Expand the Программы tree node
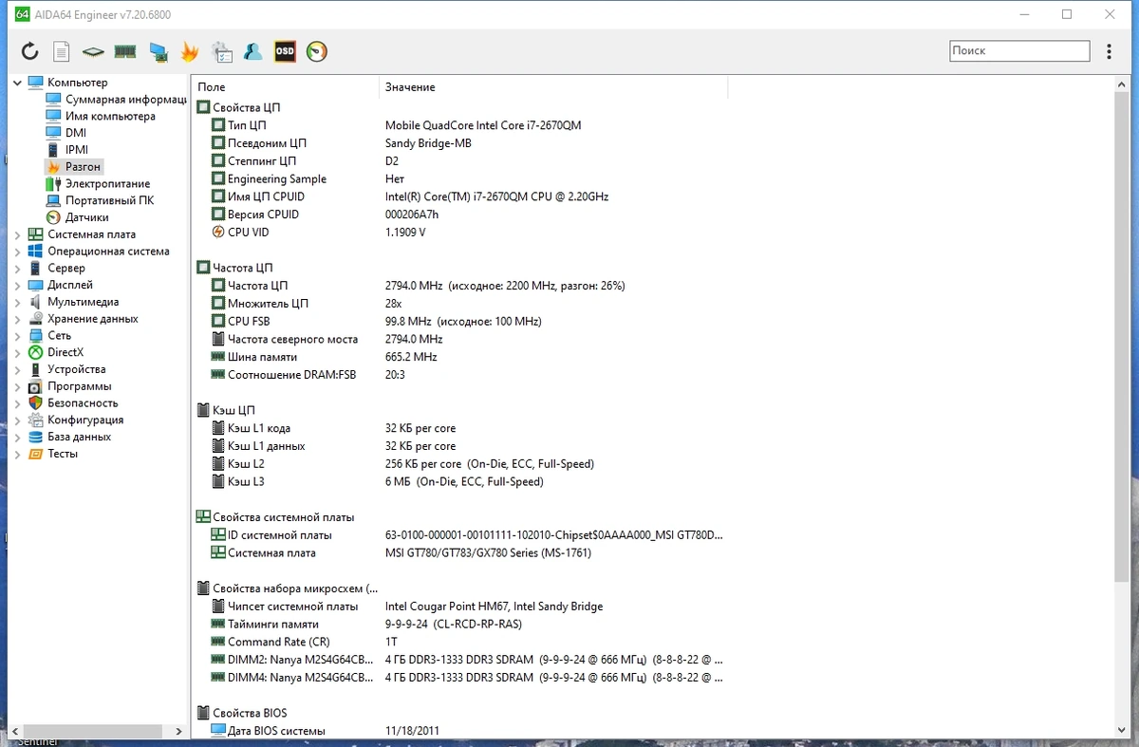The width and height of the screenshot is (1139, 747). tap(17, 386)
